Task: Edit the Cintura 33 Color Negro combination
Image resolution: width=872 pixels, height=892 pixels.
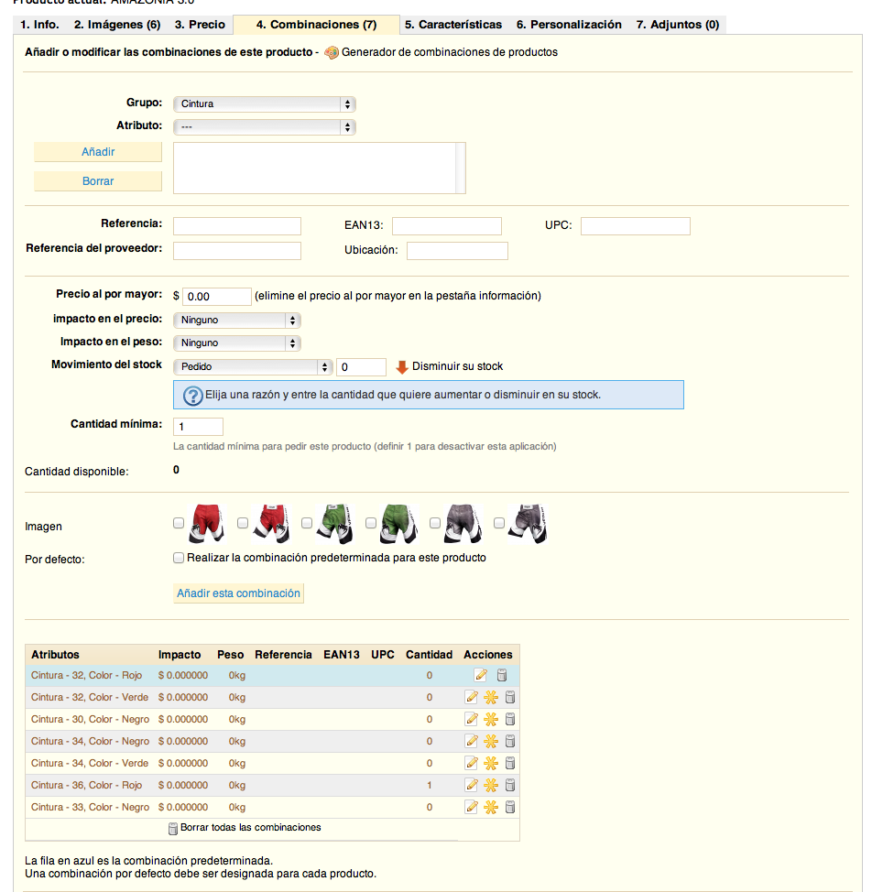Action: [471, 807]
